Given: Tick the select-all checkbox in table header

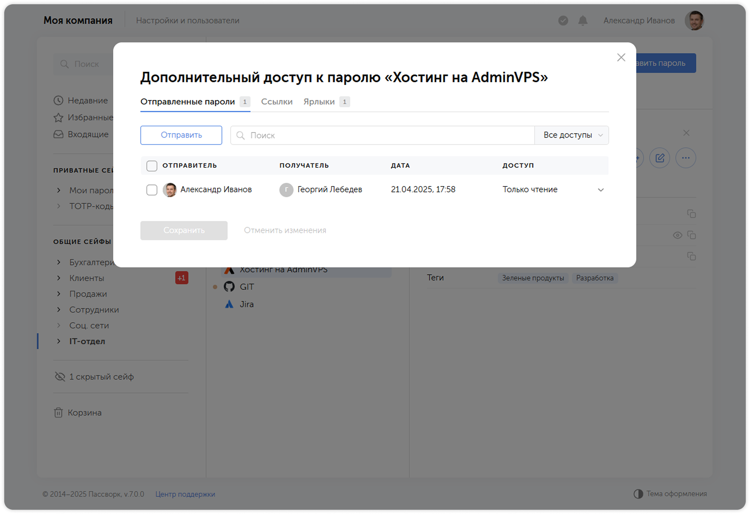Looking at the screenshot, I should click(152, 166).
